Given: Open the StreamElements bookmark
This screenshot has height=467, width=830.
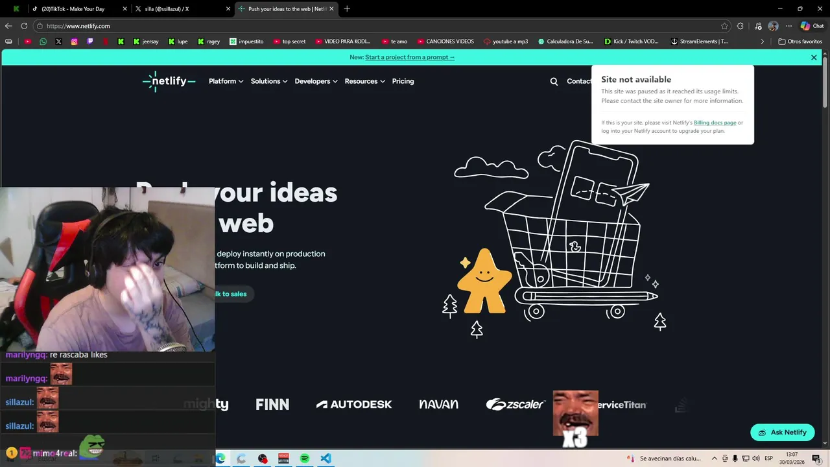Looking at the screenshot, I should [699, 42].
